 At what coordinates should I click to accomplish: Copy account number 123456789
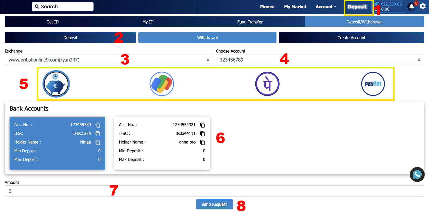click(x=98, y=125)
